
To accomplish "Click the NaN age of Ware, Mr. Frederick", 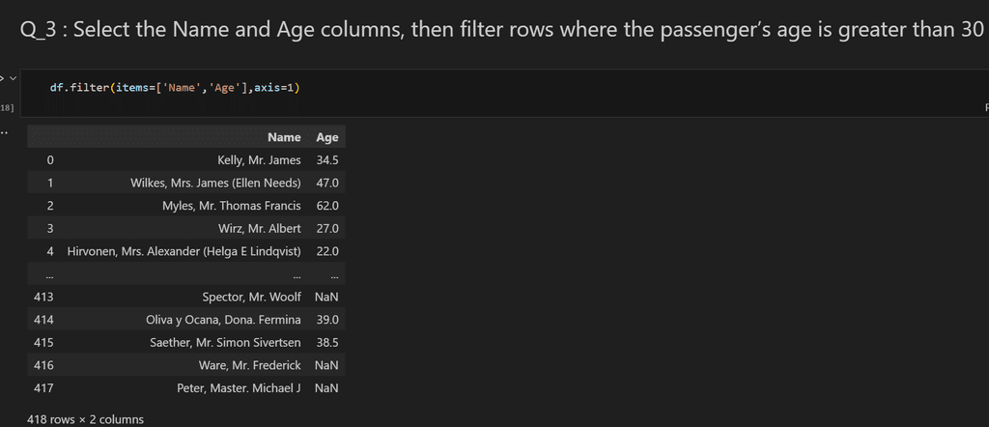I will [x=326, y=365].
